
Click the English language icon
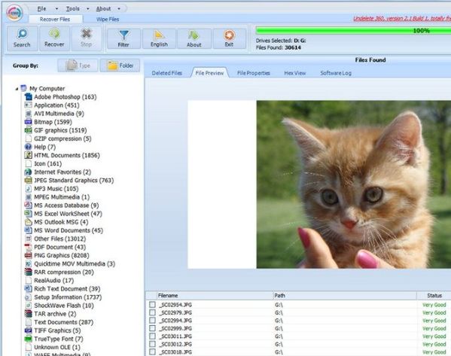click(x=159, y=35)
